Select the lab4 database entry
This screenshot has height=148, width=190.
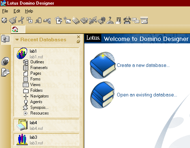pos(46,125)
